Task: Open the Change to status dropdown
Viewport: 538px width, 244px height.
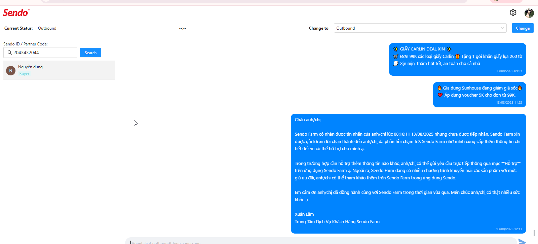Action: point(420,28)
